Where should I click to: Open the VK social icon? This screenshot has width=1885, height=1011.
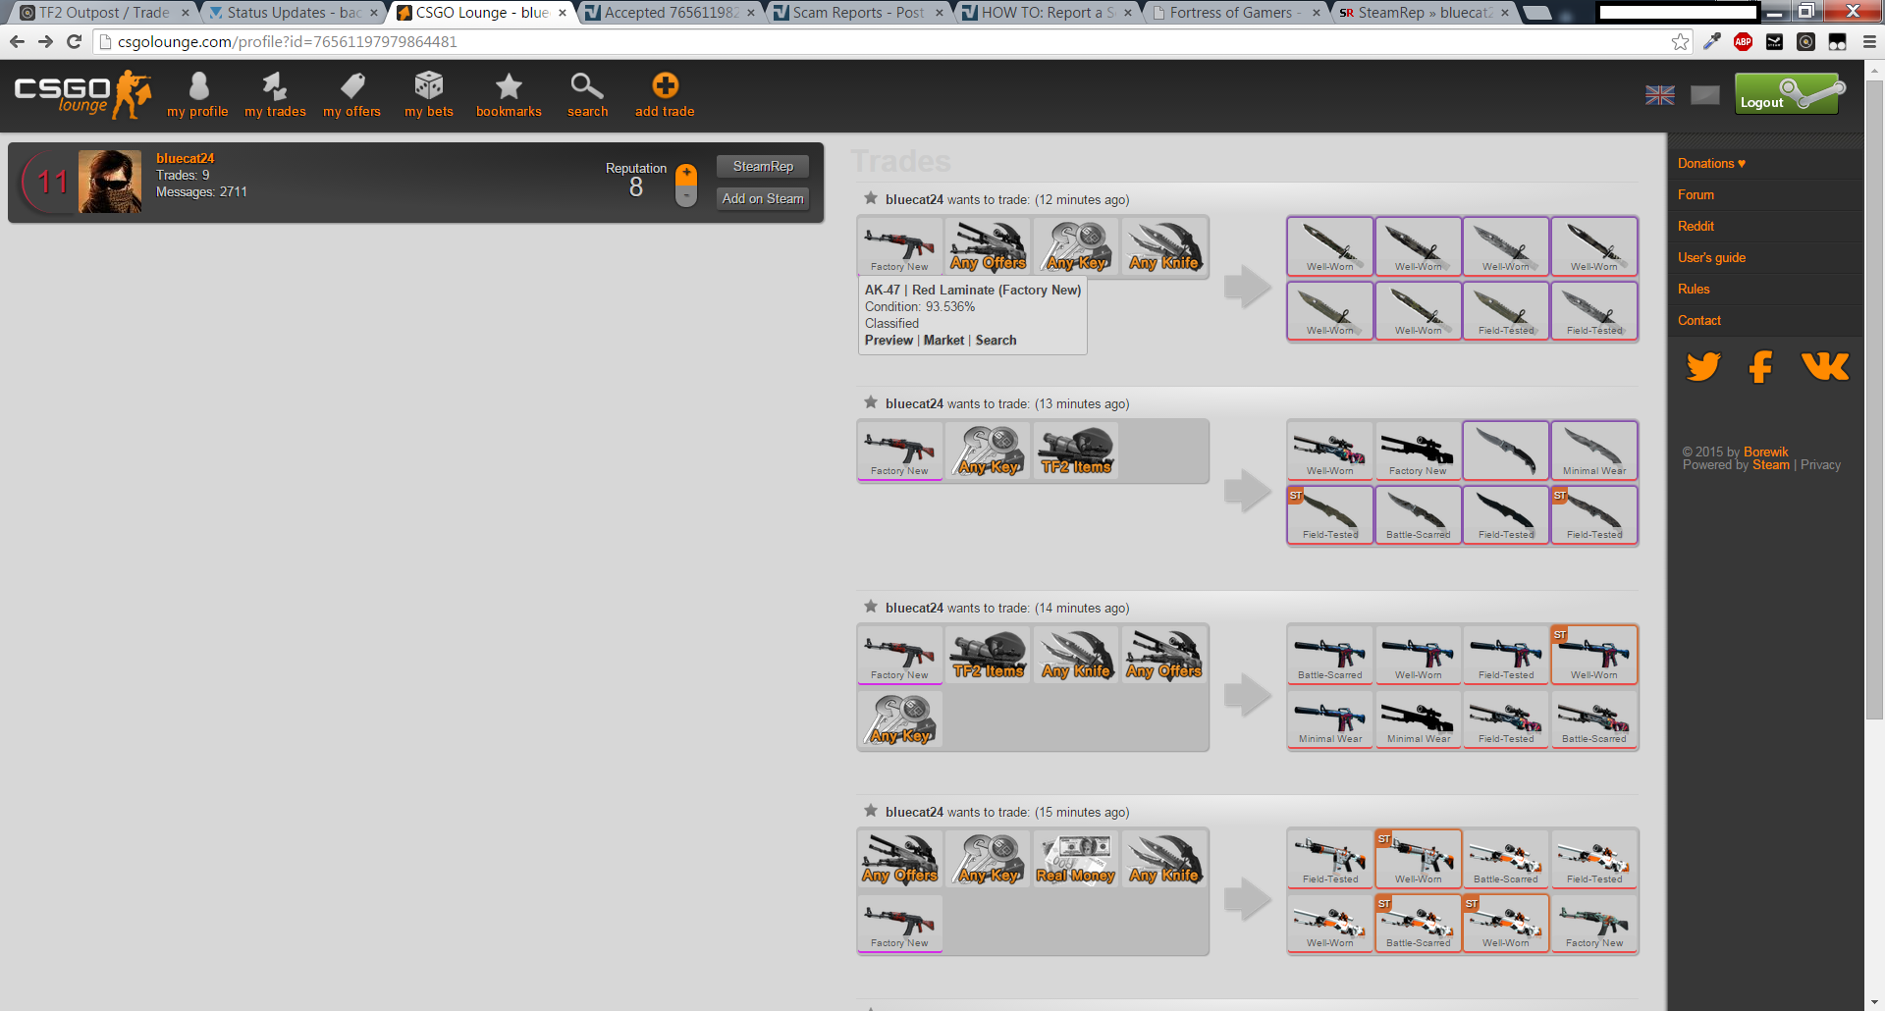point(1825,367)
